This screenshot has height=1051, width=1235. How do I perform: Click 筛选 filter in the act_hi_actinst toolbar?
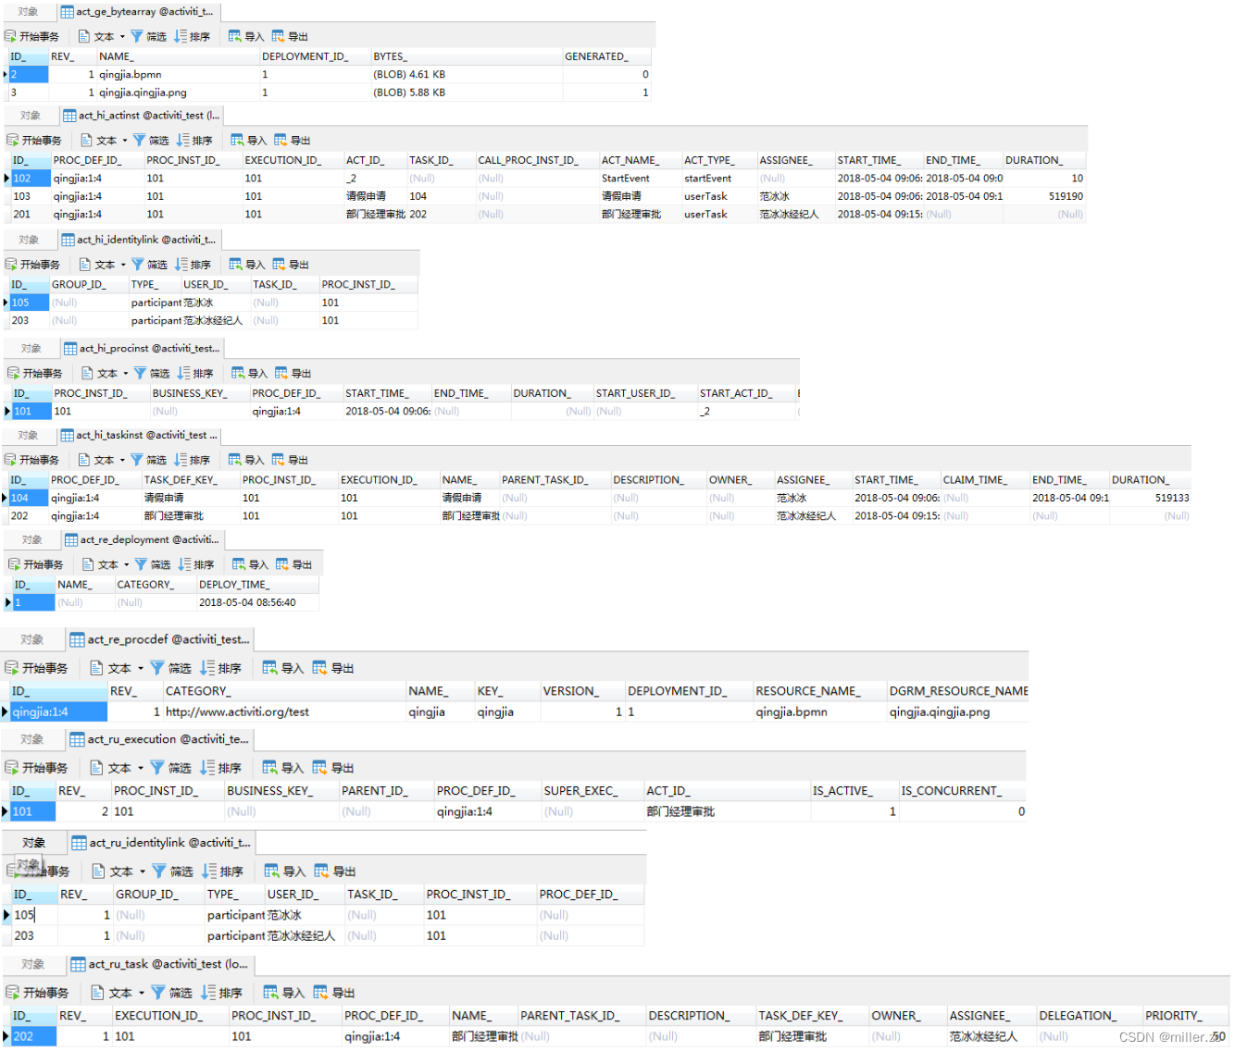[x=151, y=141]
